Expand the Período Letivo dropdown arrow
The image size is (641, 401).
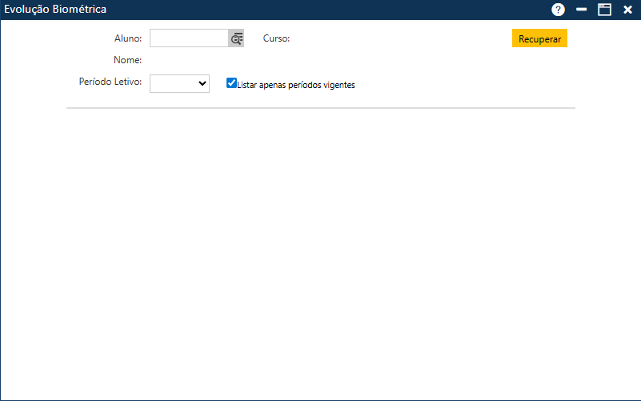pyautogui.click(x=202, y=83)
